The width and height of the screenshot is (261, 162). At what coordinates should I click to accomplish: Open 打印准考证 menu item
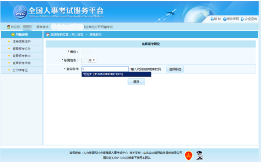[x=20, y=70]
